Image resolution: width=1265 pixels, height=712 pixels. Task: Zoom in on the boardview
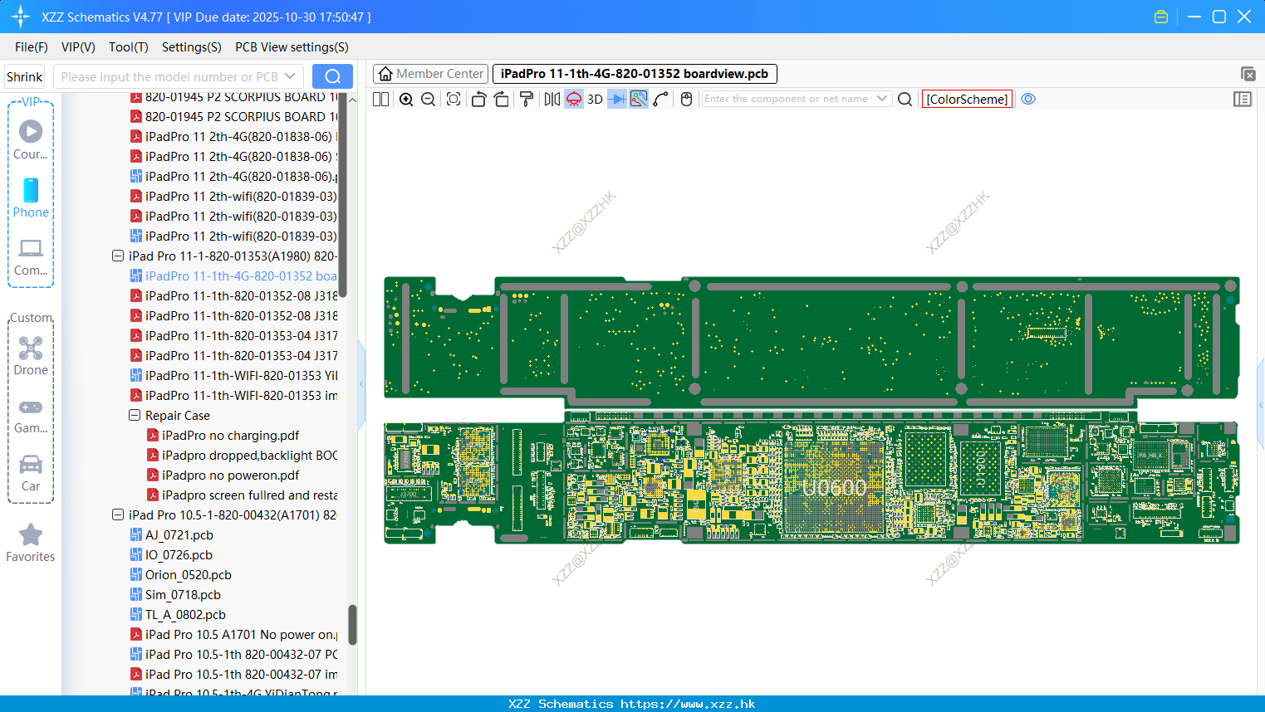point(406,99)
